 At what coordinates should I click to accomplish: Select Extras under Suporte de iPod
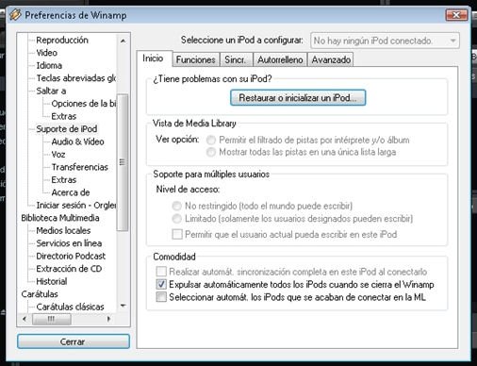[x=64, y=180]
